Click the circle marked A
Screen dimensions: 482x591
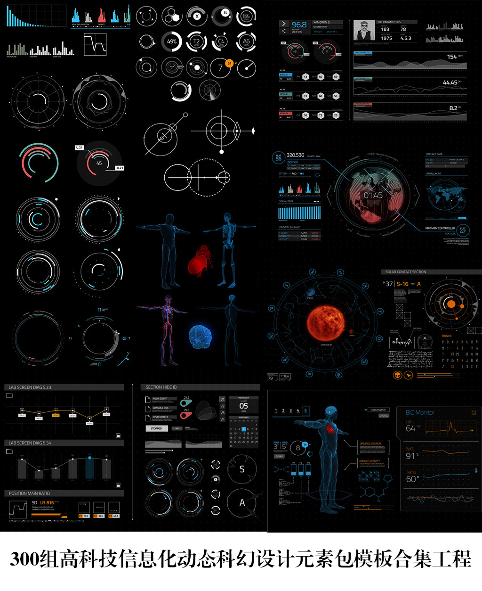pos(242,503)
